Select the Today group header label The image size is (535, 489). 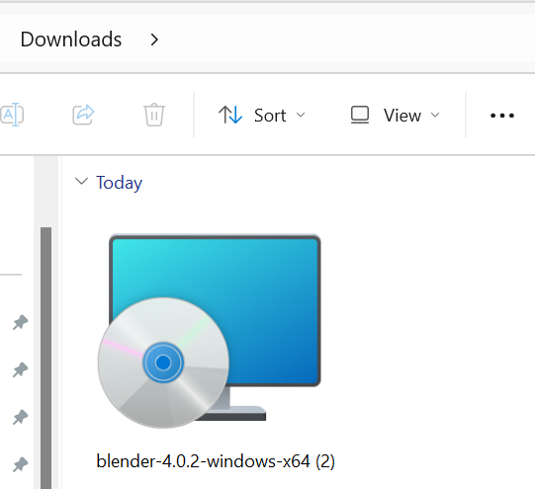click(x=119, y=183)
